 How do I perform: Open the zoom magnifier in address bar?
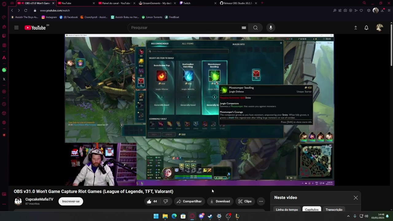pyautogui.click(x=335, y=10)
